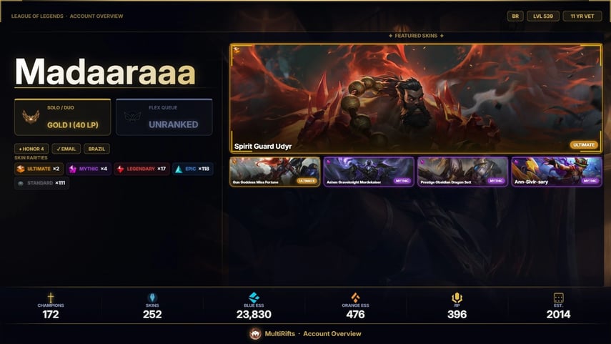This screenshot has width=611, height=344.
Task: Click the Champions sword icon
Action: point(51,298)
